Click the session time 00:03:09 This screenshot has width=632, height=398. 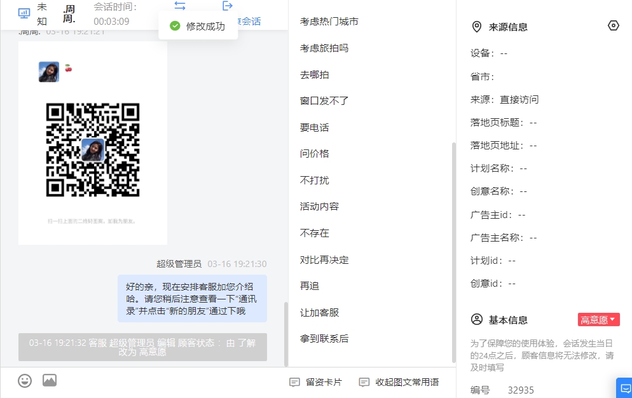[x=112, y=22]
